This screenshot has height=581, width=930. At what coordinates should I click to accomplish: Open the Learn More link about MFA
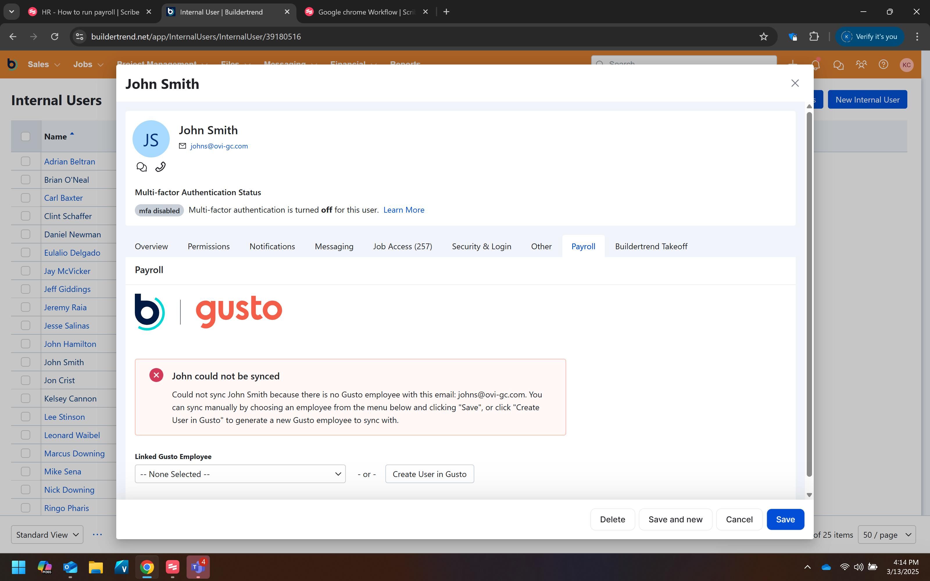click(403, 210)
